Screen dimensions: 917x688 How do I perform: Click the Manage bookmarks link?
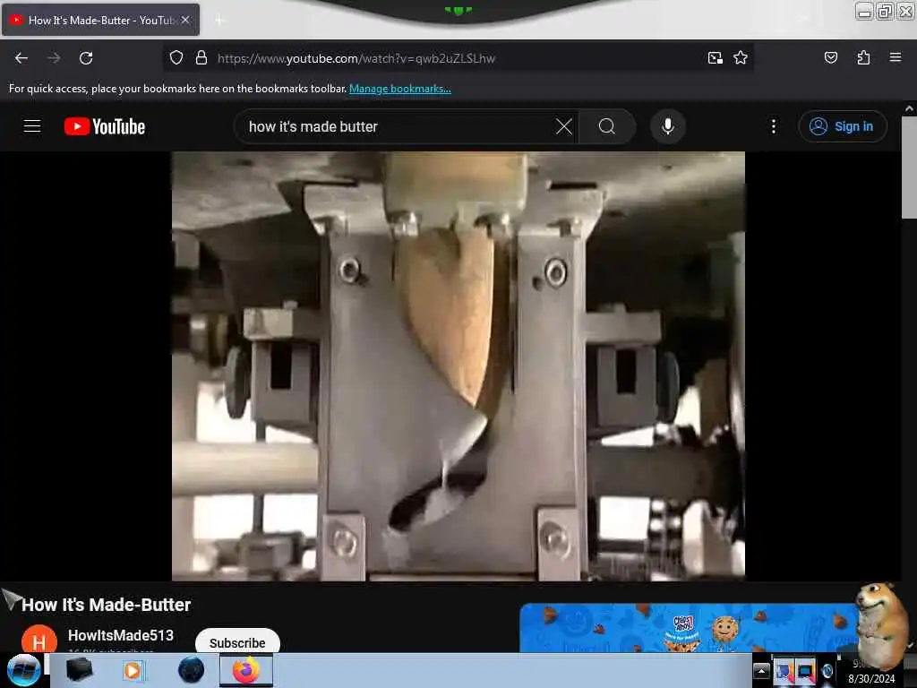click(x=400, y=89)
